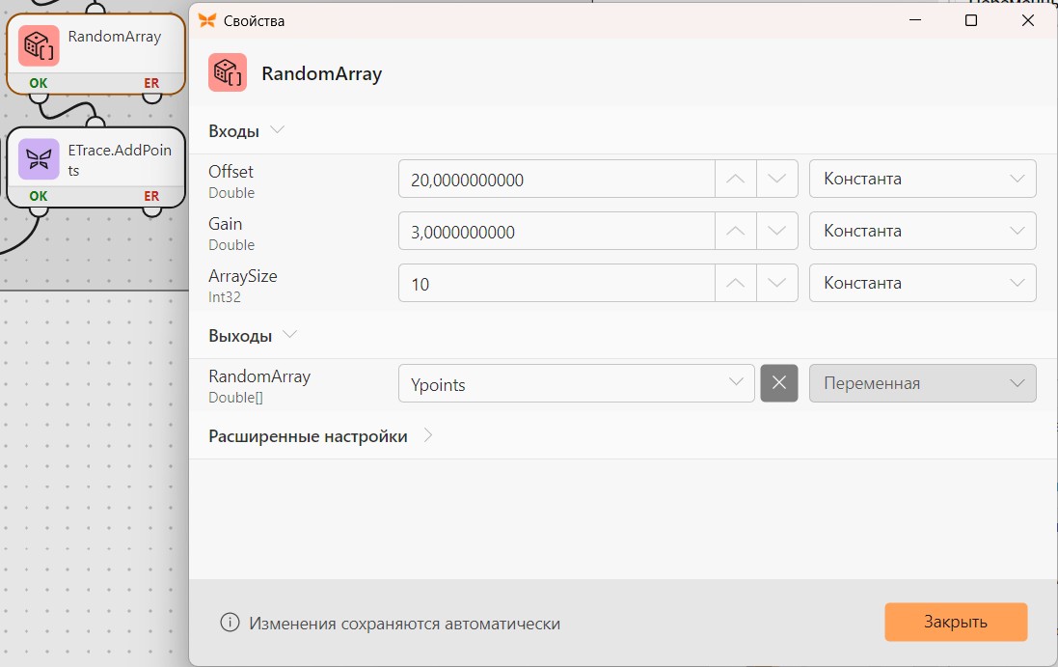
Task: Select the ETrace.AddPoints node butterfly icon
Action: click(40, 159)
